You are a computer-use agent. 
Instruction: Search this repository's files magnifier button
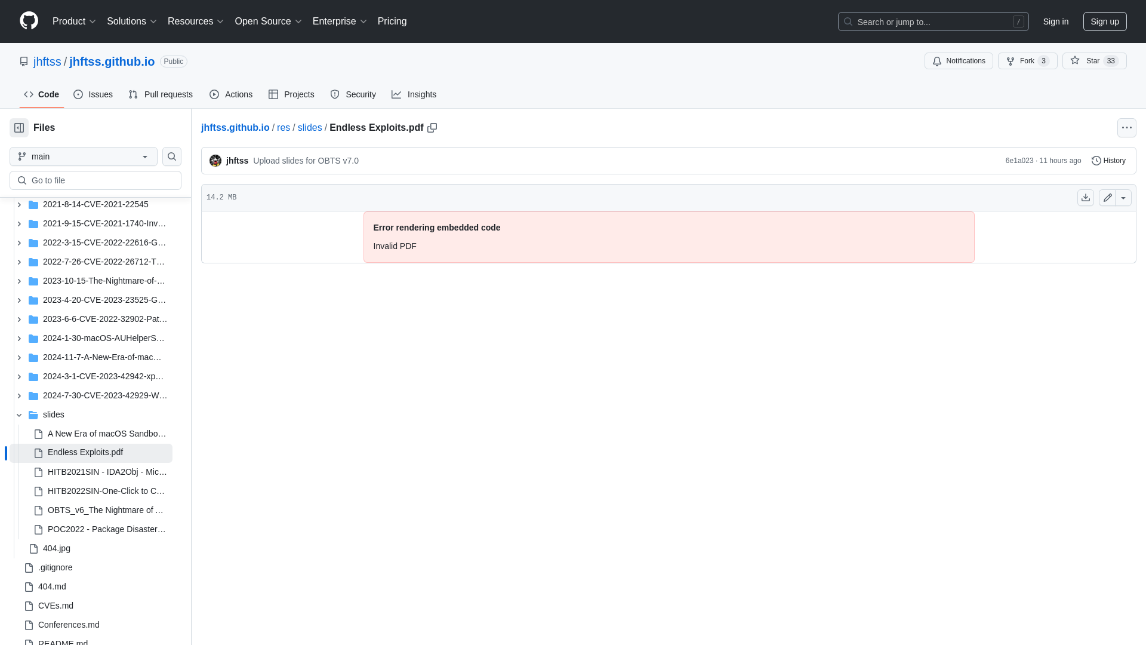172,156
